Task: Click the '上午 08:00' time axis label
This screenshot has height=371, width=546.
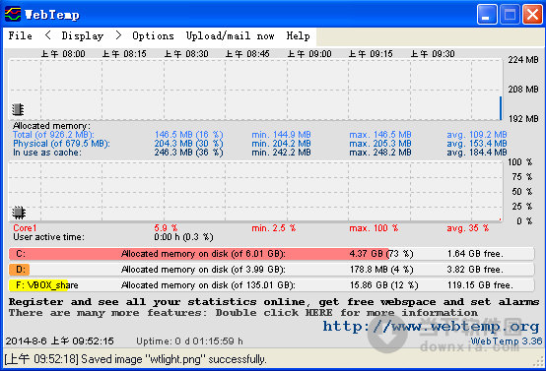Action: (63, 54)
